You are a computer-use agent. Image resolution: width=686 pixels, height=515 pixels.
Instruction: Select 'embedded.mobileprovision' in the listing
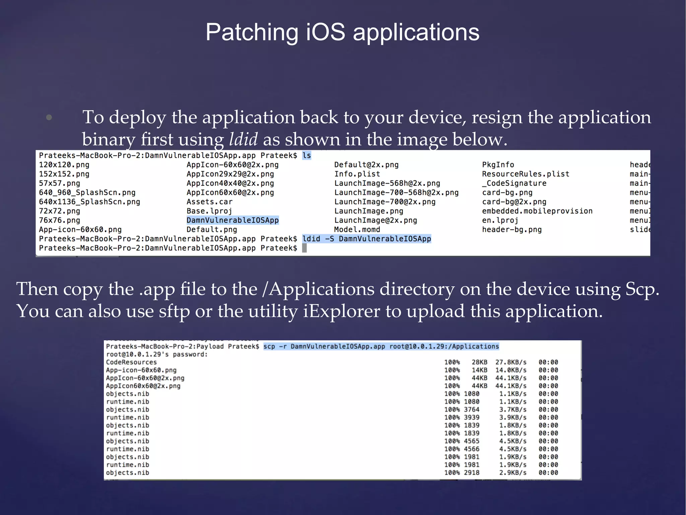537,211
